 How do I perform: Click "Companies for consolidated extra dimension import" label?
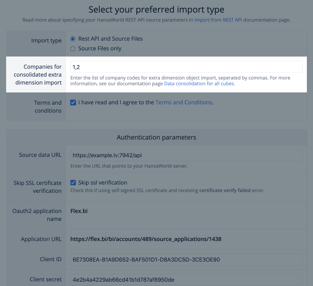tap(38, 75)
